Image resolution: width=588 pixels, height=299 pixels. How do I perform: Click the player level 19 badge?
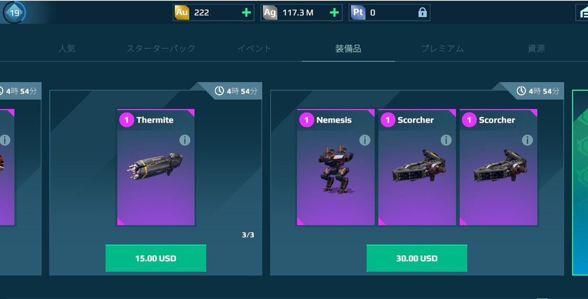coord(14,13)
